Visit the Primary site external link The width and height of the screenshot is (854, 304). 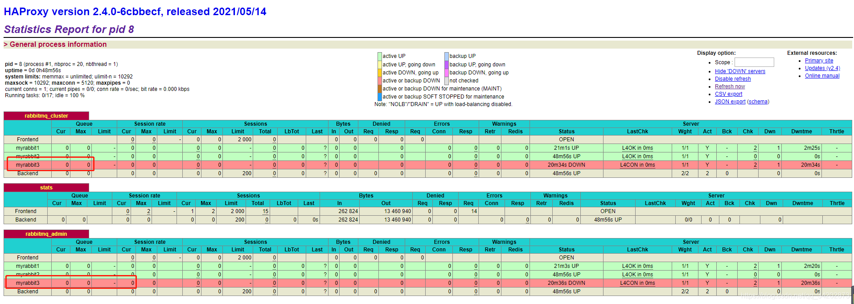(x=819, y=61)
